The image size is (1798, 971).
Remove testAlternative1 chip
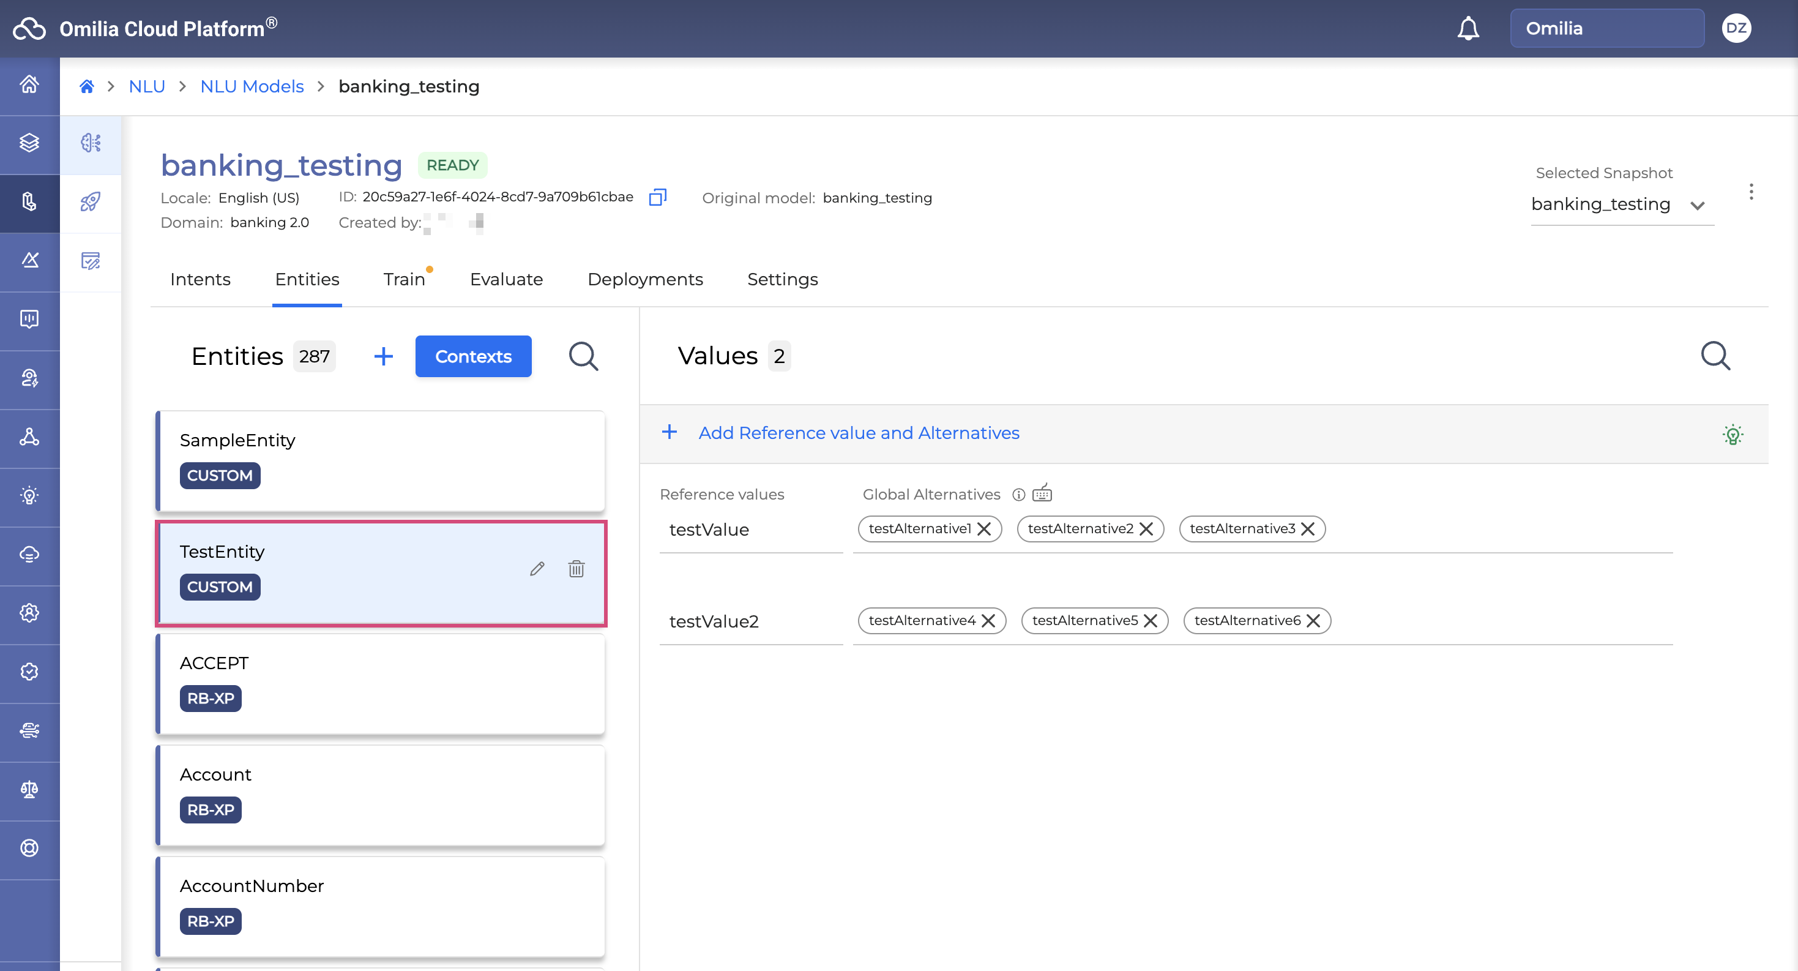(x=984, y=529)
